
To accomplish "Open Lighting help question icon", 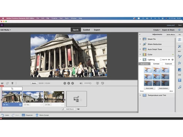I will [172, 60].
